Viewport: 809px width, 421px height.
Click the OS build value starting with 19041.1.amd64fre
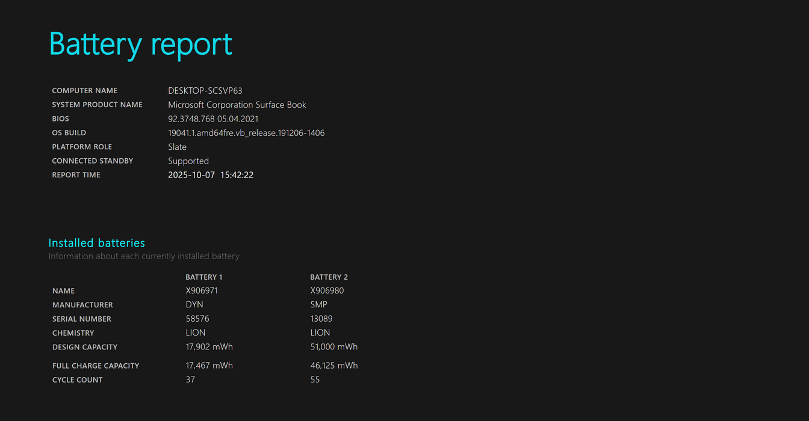click(246, 133)
